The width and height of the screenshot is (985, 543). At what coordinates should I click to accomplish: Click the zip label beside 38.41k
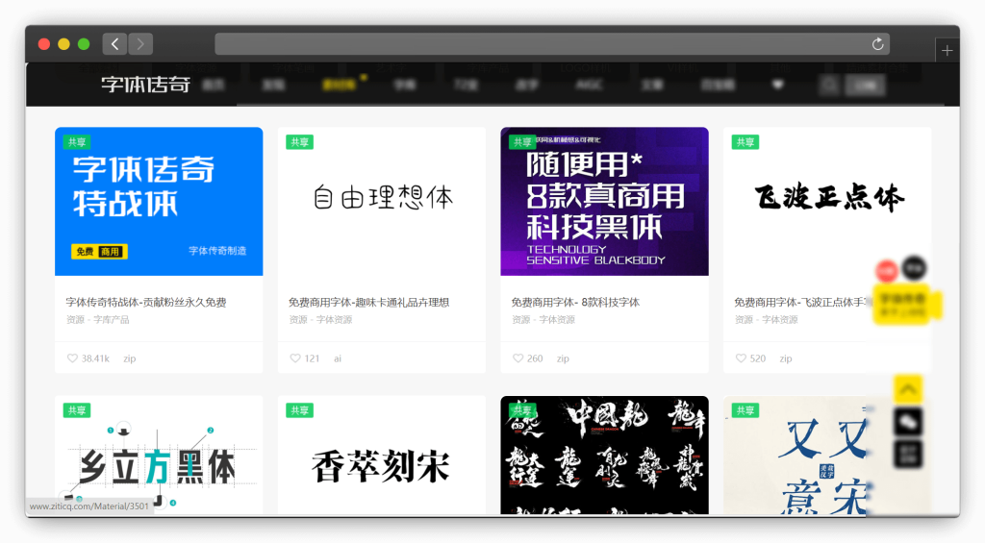tap(130, 358)
